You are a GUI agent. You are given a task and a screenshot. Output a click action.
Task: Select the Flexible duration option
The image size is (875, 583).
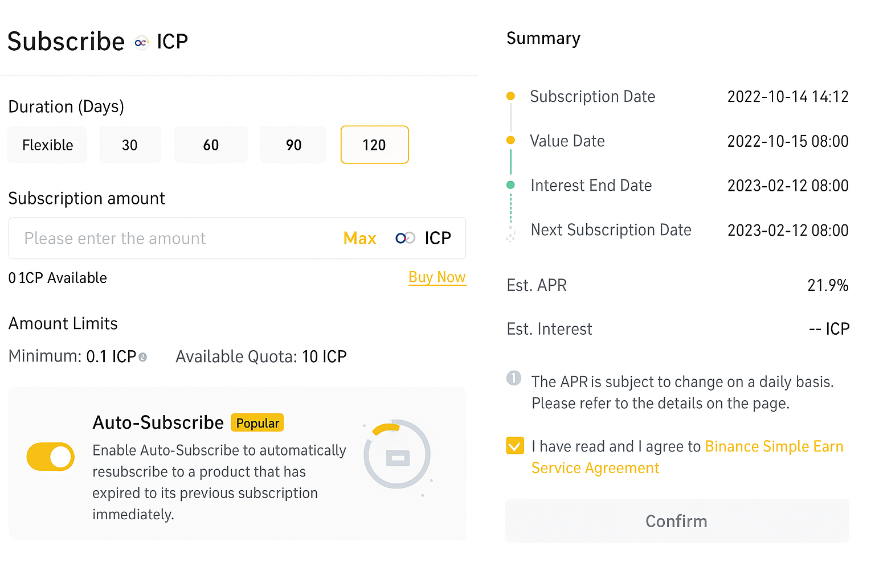point(47,145)
